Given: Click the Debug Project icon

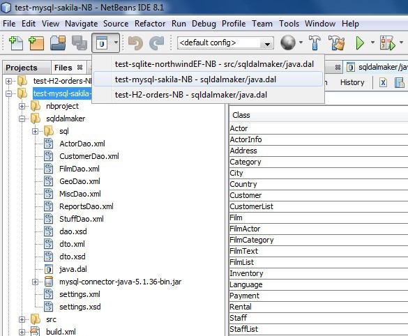Looking at the screenshot, I should point(388,43).
